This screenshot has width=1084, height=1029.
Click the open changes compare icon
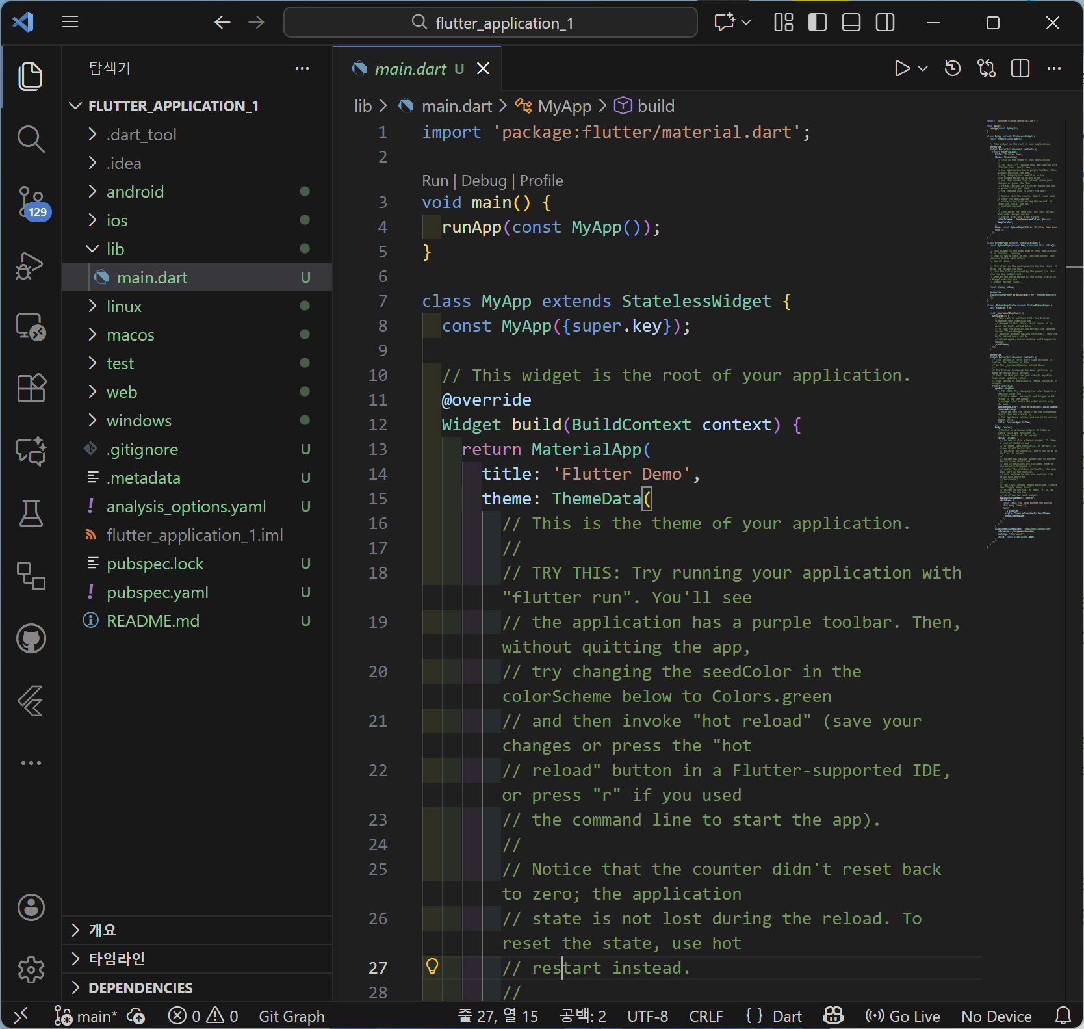coord(987,68)
